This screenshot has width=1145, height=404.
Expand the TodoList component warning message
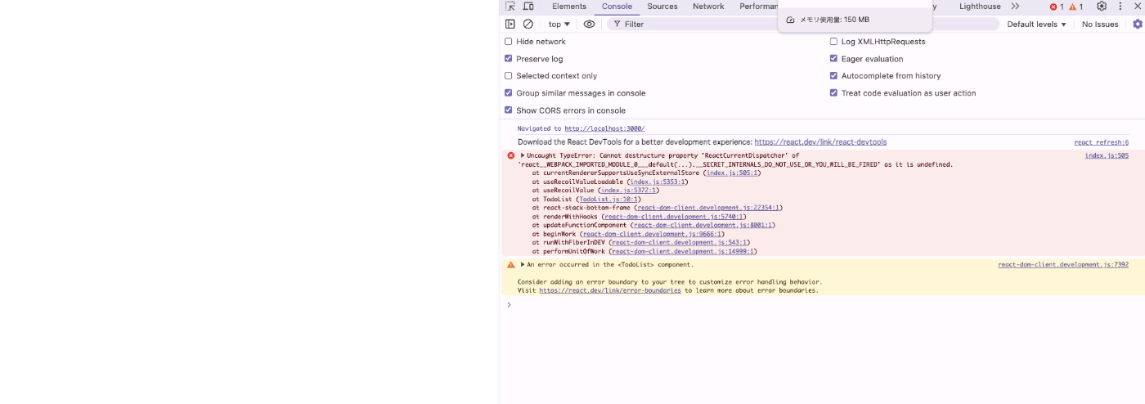(x=523, y=265)
